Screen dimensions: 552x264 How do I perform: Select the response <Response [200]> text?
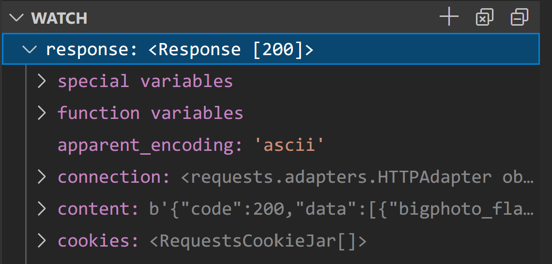point(179,49)
